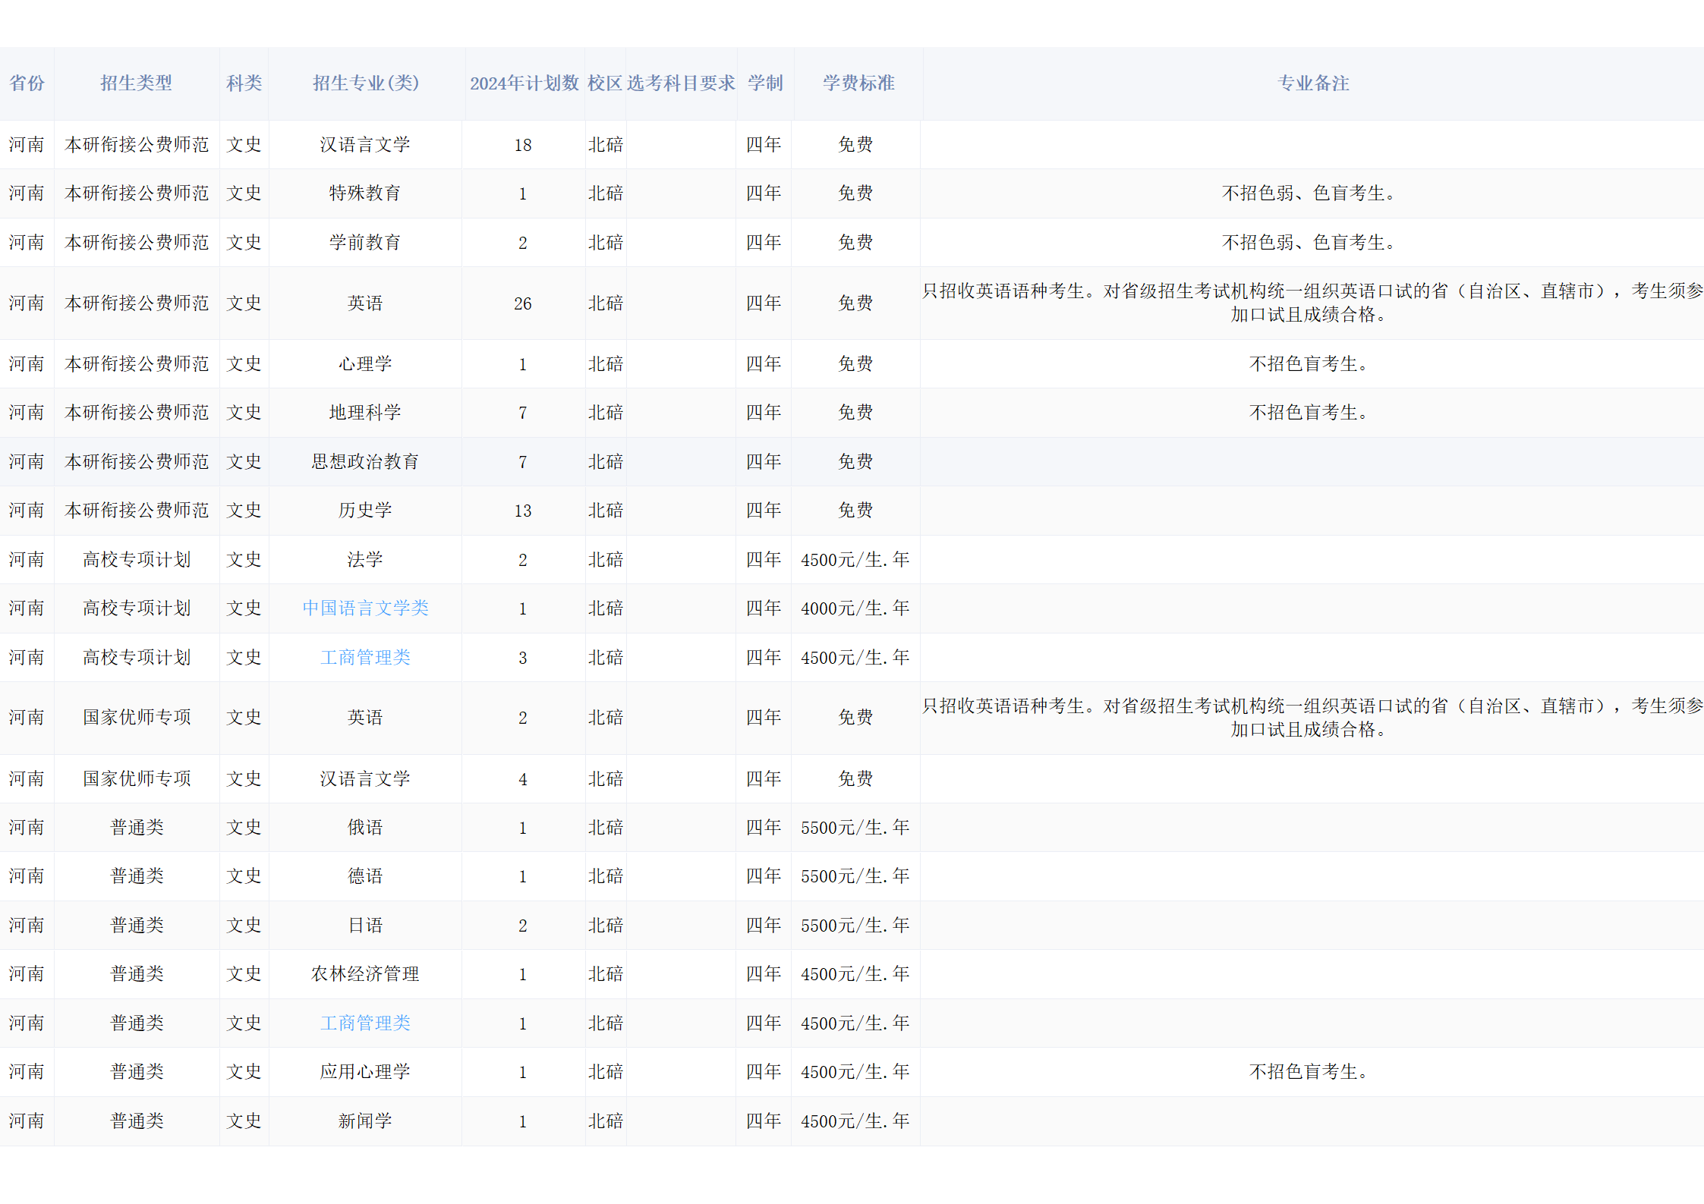Viewport: 1704px width, 1204px height.
Task: Click the 中国语言文学类 major link
Action: coord(365,608)
